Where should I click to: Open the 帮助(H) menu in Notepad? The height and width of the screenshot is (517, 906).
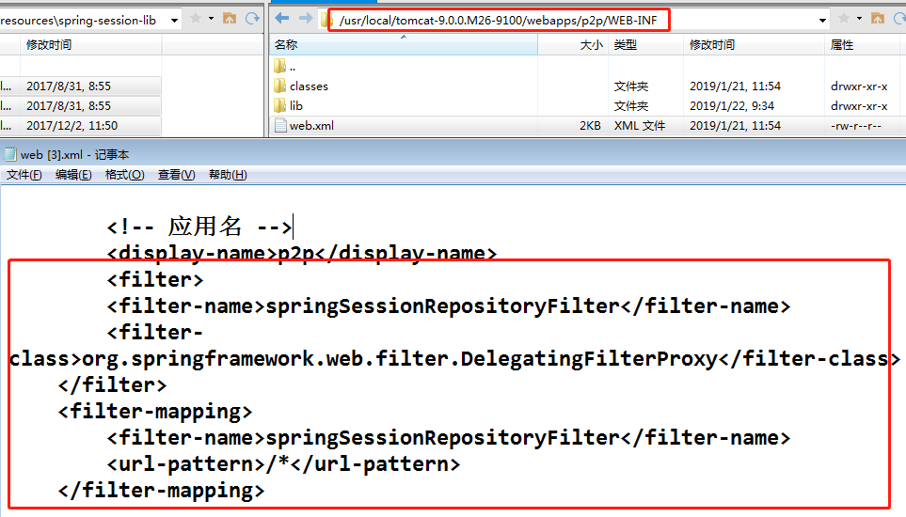click(228, 175)
